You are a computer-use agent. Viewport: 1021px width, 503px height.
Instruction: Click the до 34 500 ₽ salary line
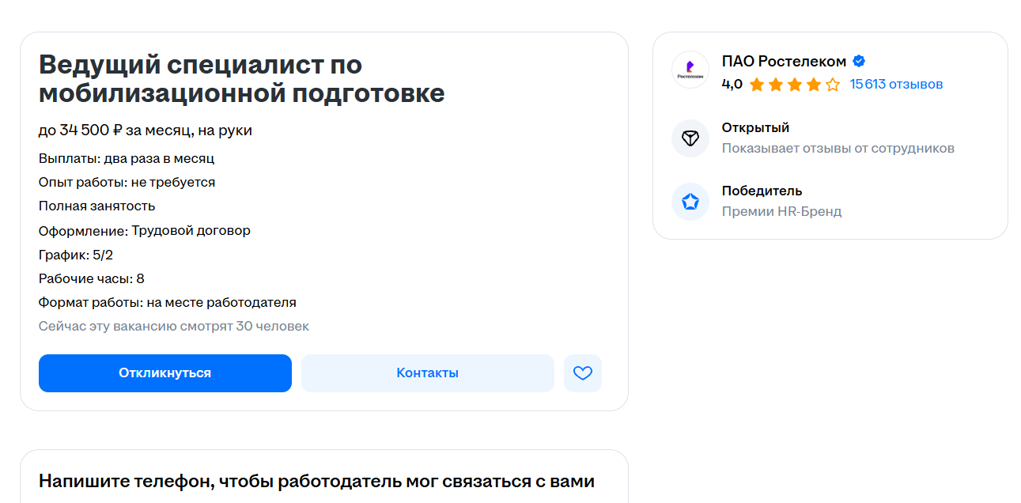point(146,130)
